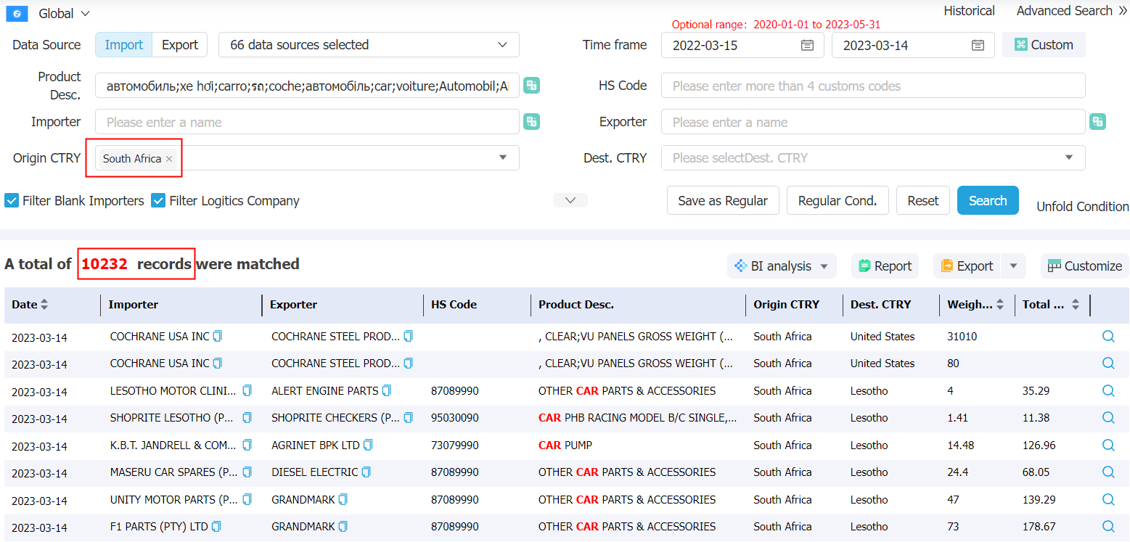Click Regular Cond. button
This screenshot has height=542, width=1130.
click(838, 201)
